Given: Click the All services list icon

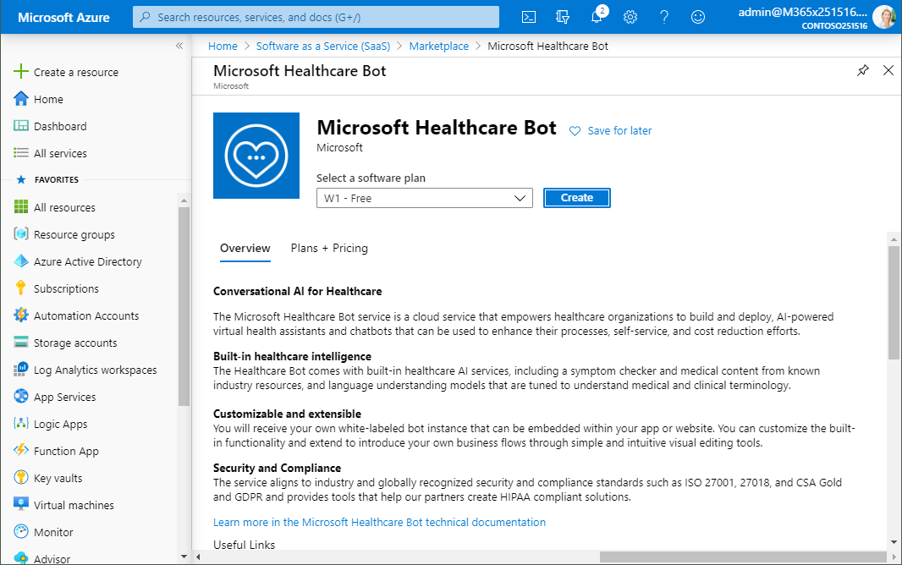Looking at the screenshot, I should (x=20, y=153).
